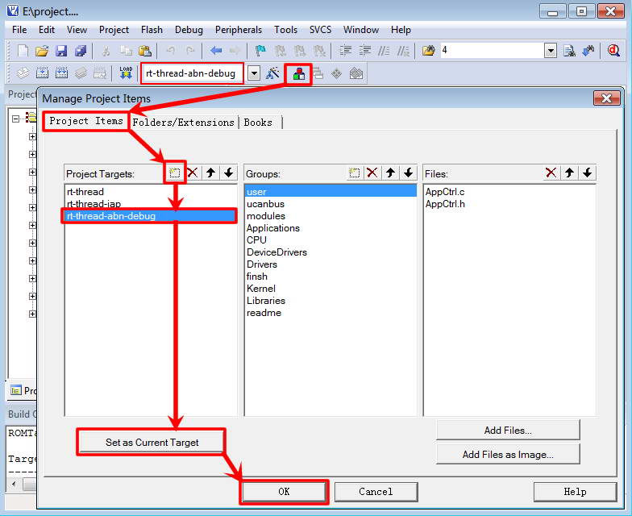The image size is (632, 516).
Task: Move the selected group down
Action: 408,173
